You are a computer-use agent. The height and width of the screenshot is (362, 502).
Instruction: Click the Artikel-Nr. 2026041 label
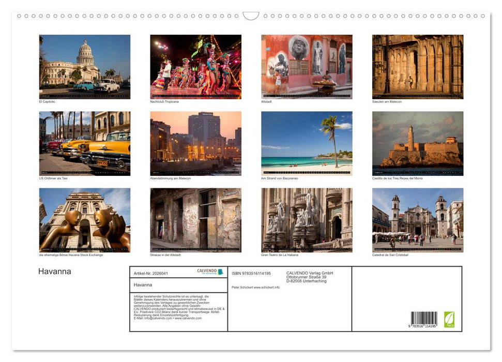click(x=151, y=274)
